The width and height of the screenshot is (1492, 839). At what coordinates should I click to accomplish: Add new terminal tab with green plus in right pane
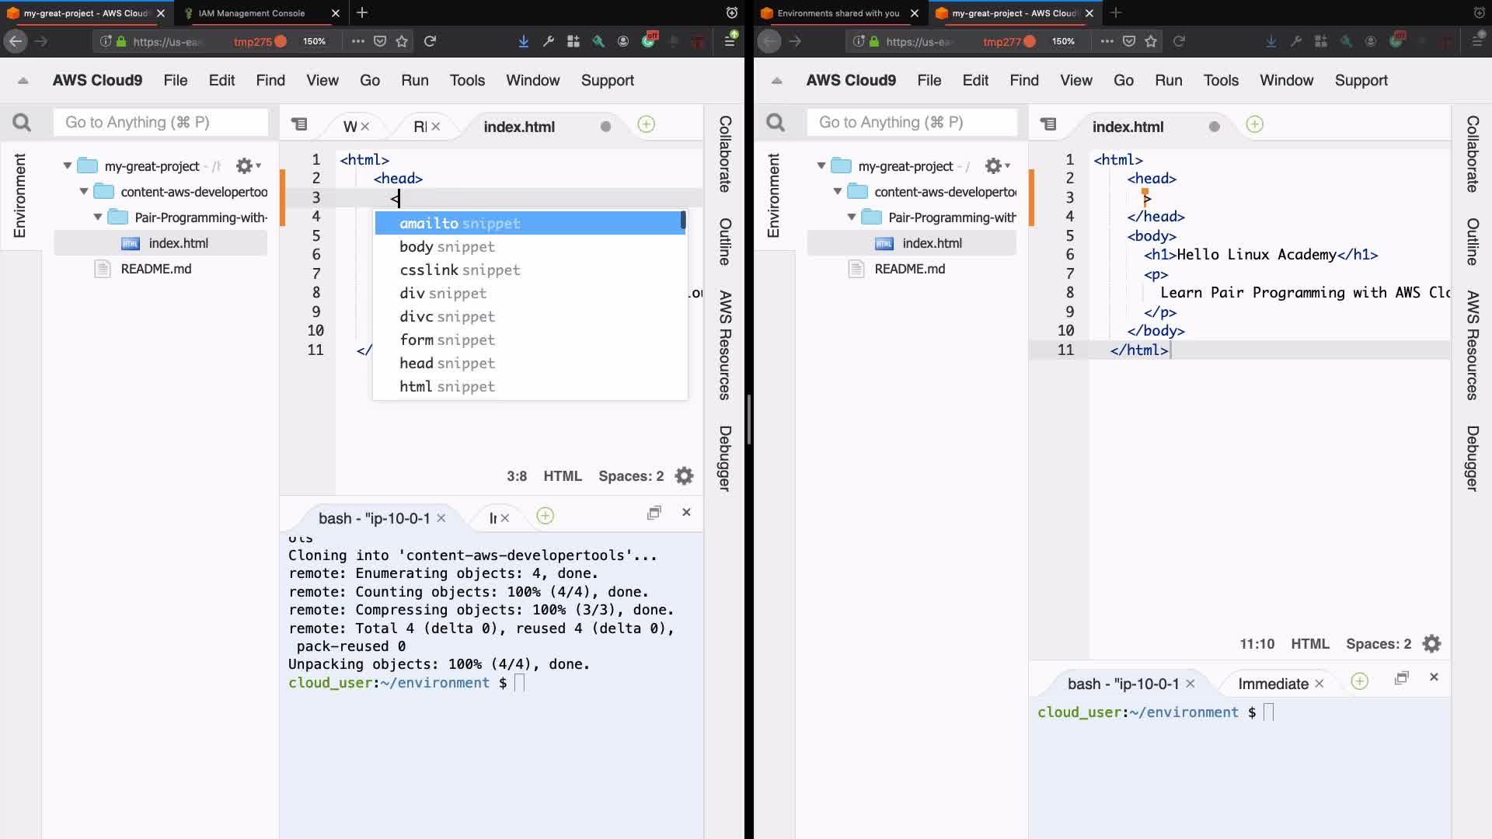(1359, 681)
